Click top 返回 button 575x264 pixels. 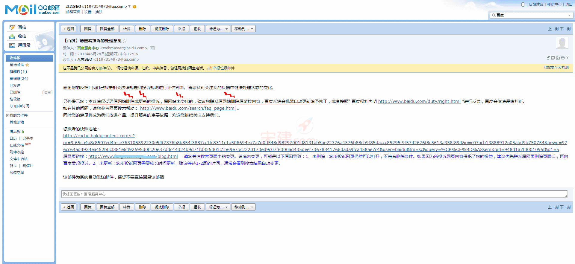pos(69,29)
